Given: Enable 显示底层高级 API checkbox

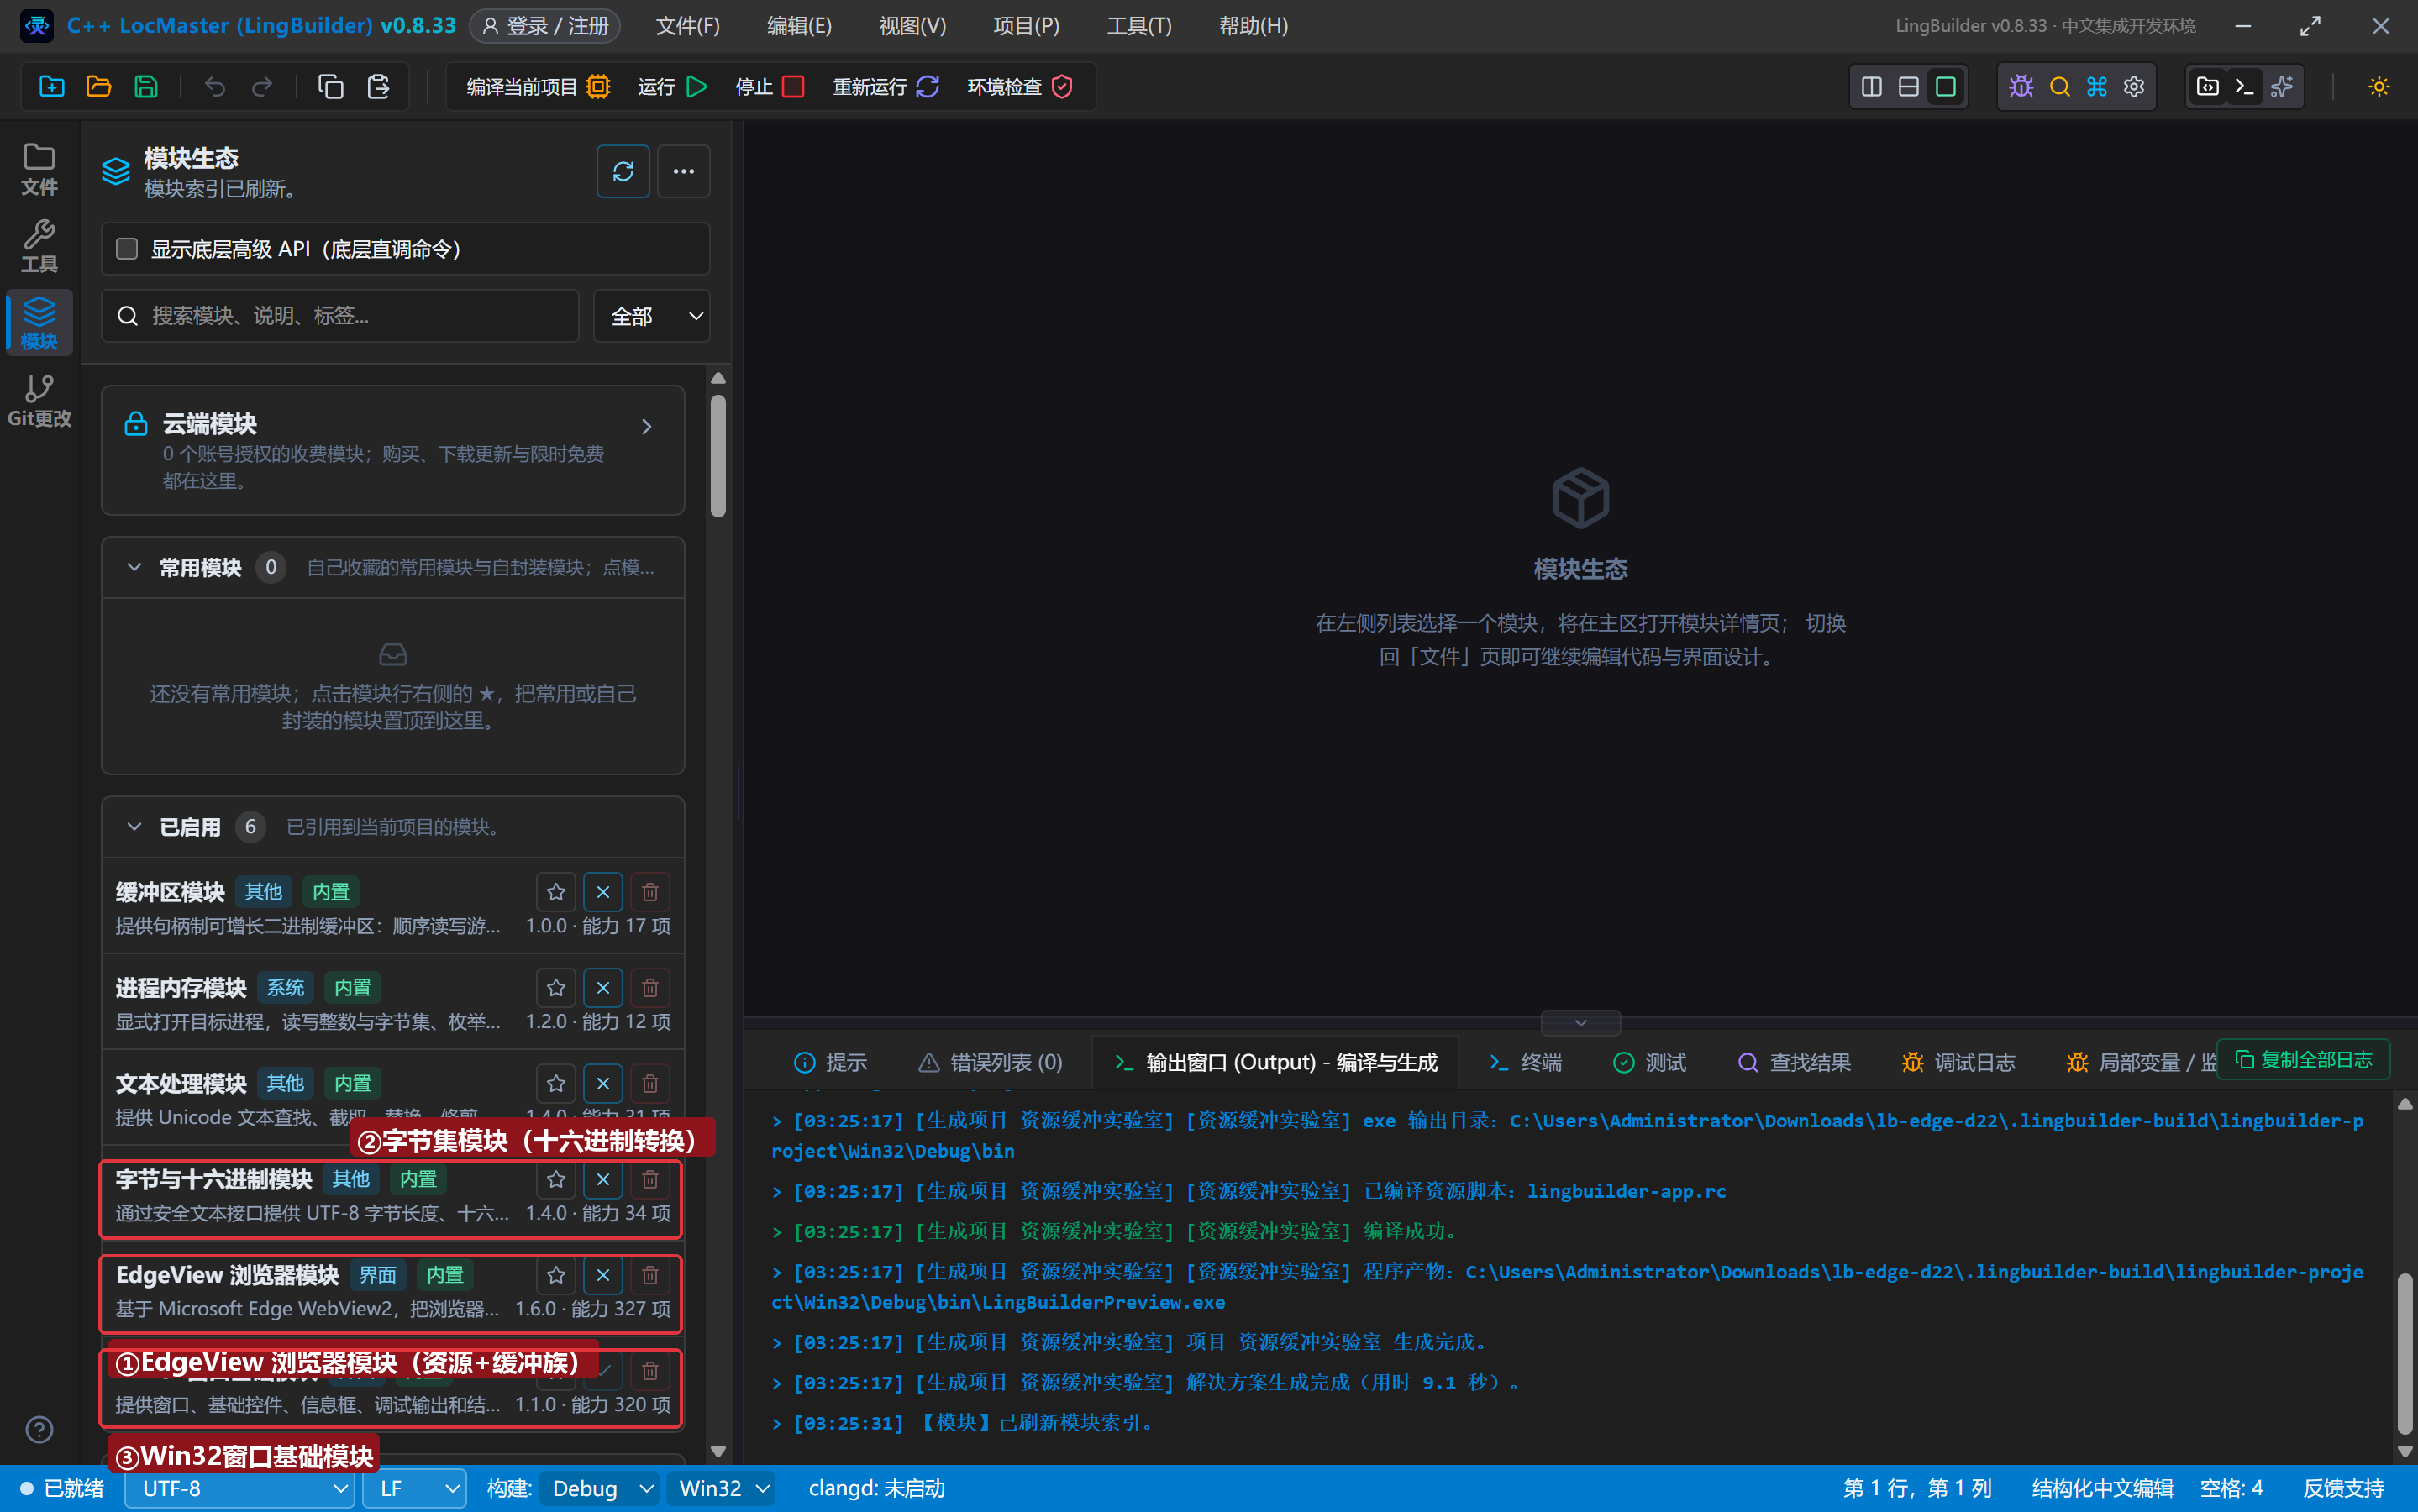Looking at the screenshot, I should coord(127,249).
